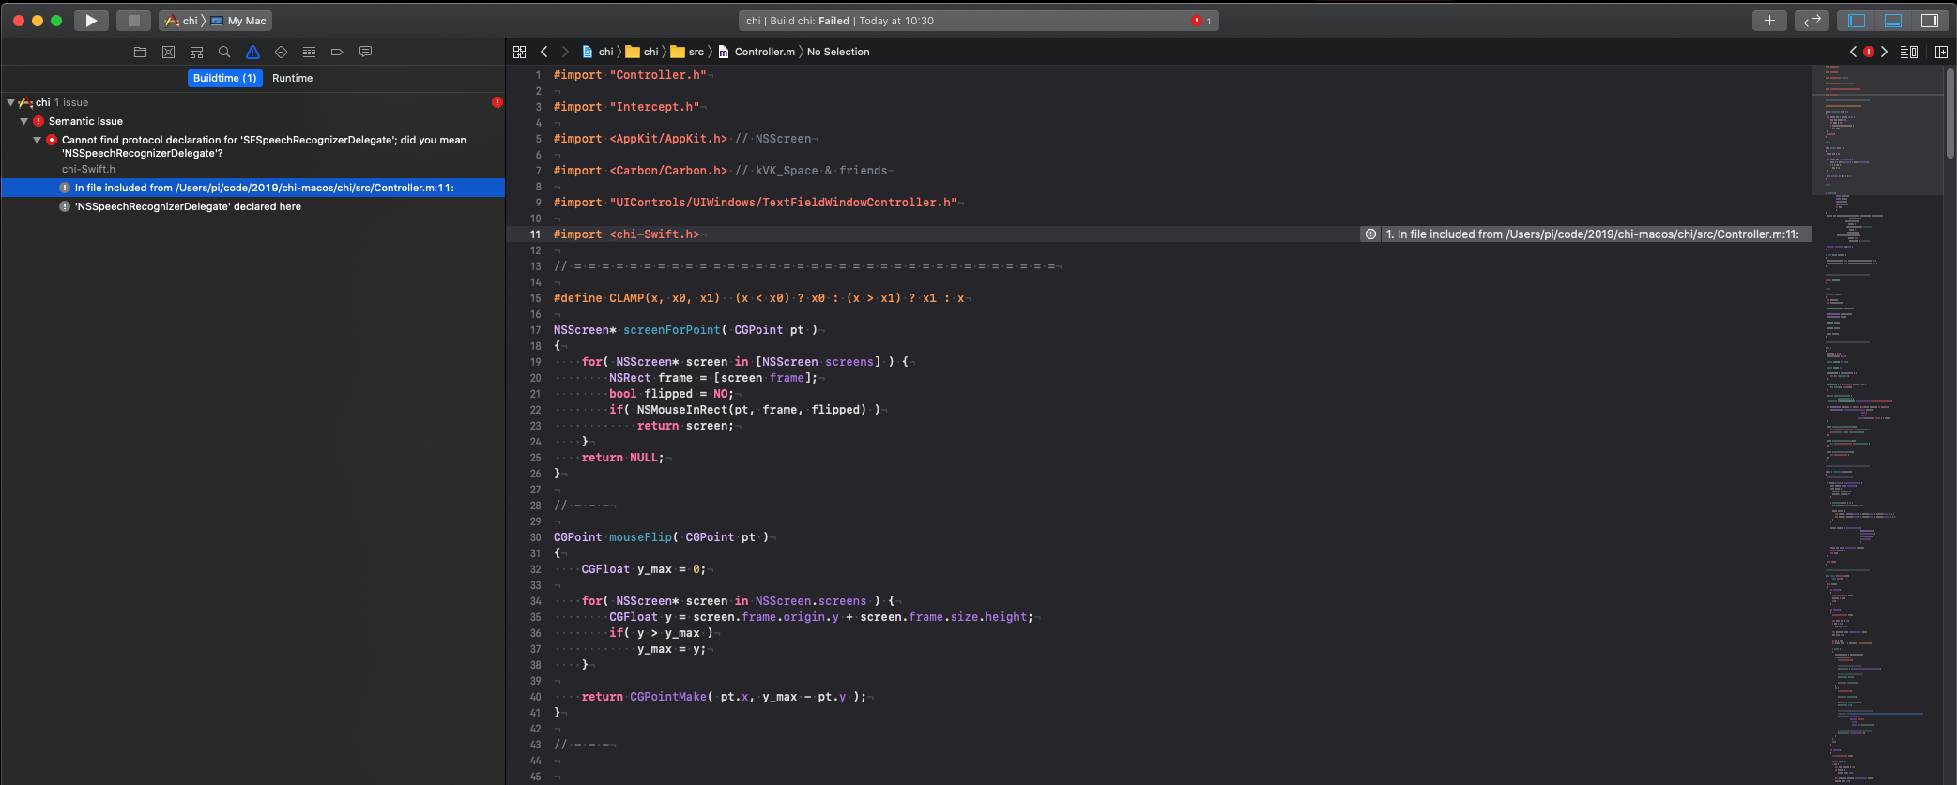The width and height of the screenshot is (1957, 785).
Task: Open chi project jump bar menu
Action: (x=598, y=52)
